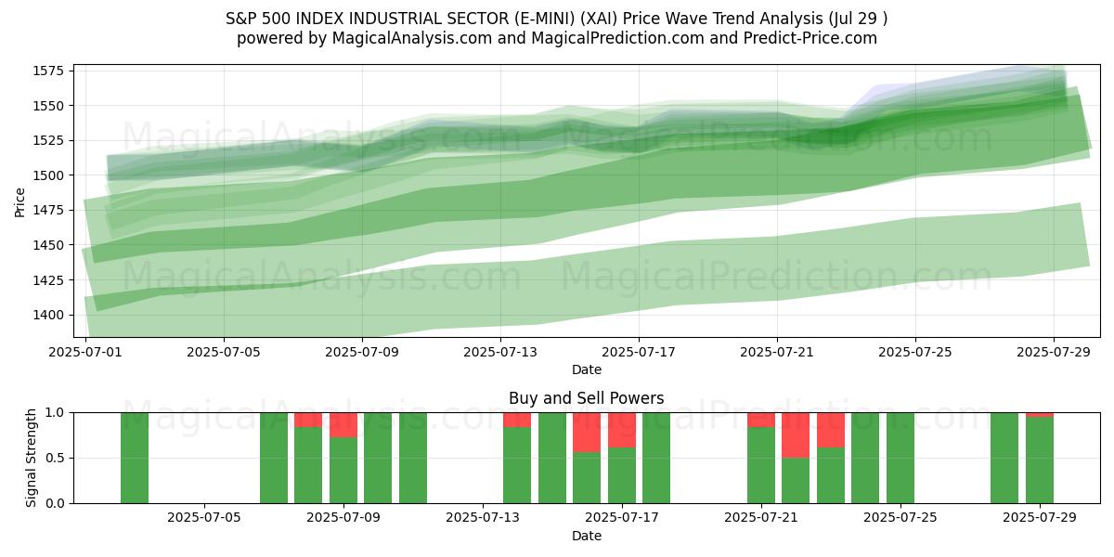Click the 1475 price tick label
This screenshot has height=557, width=1114.
click(x=48, y=210)
